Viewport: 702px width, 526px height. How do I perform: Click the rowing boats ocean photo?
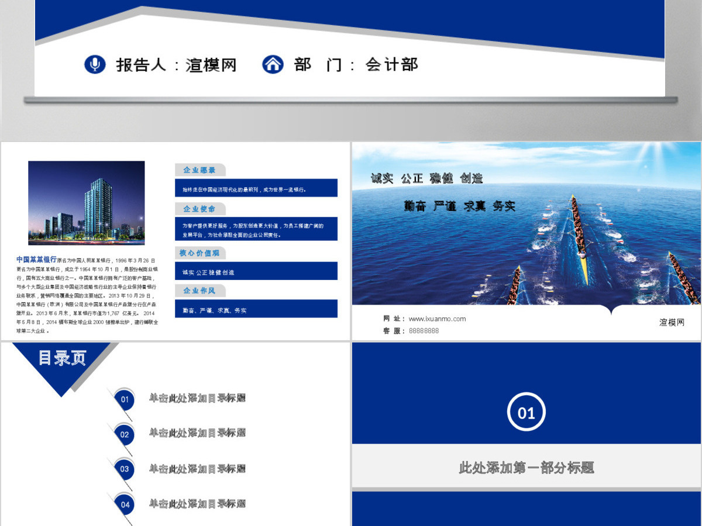[x=526, y=223]
